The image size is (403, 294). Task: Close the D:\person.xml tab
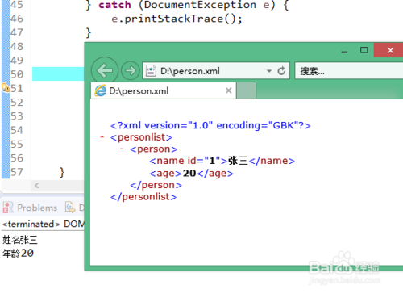(x=228, y=90)
